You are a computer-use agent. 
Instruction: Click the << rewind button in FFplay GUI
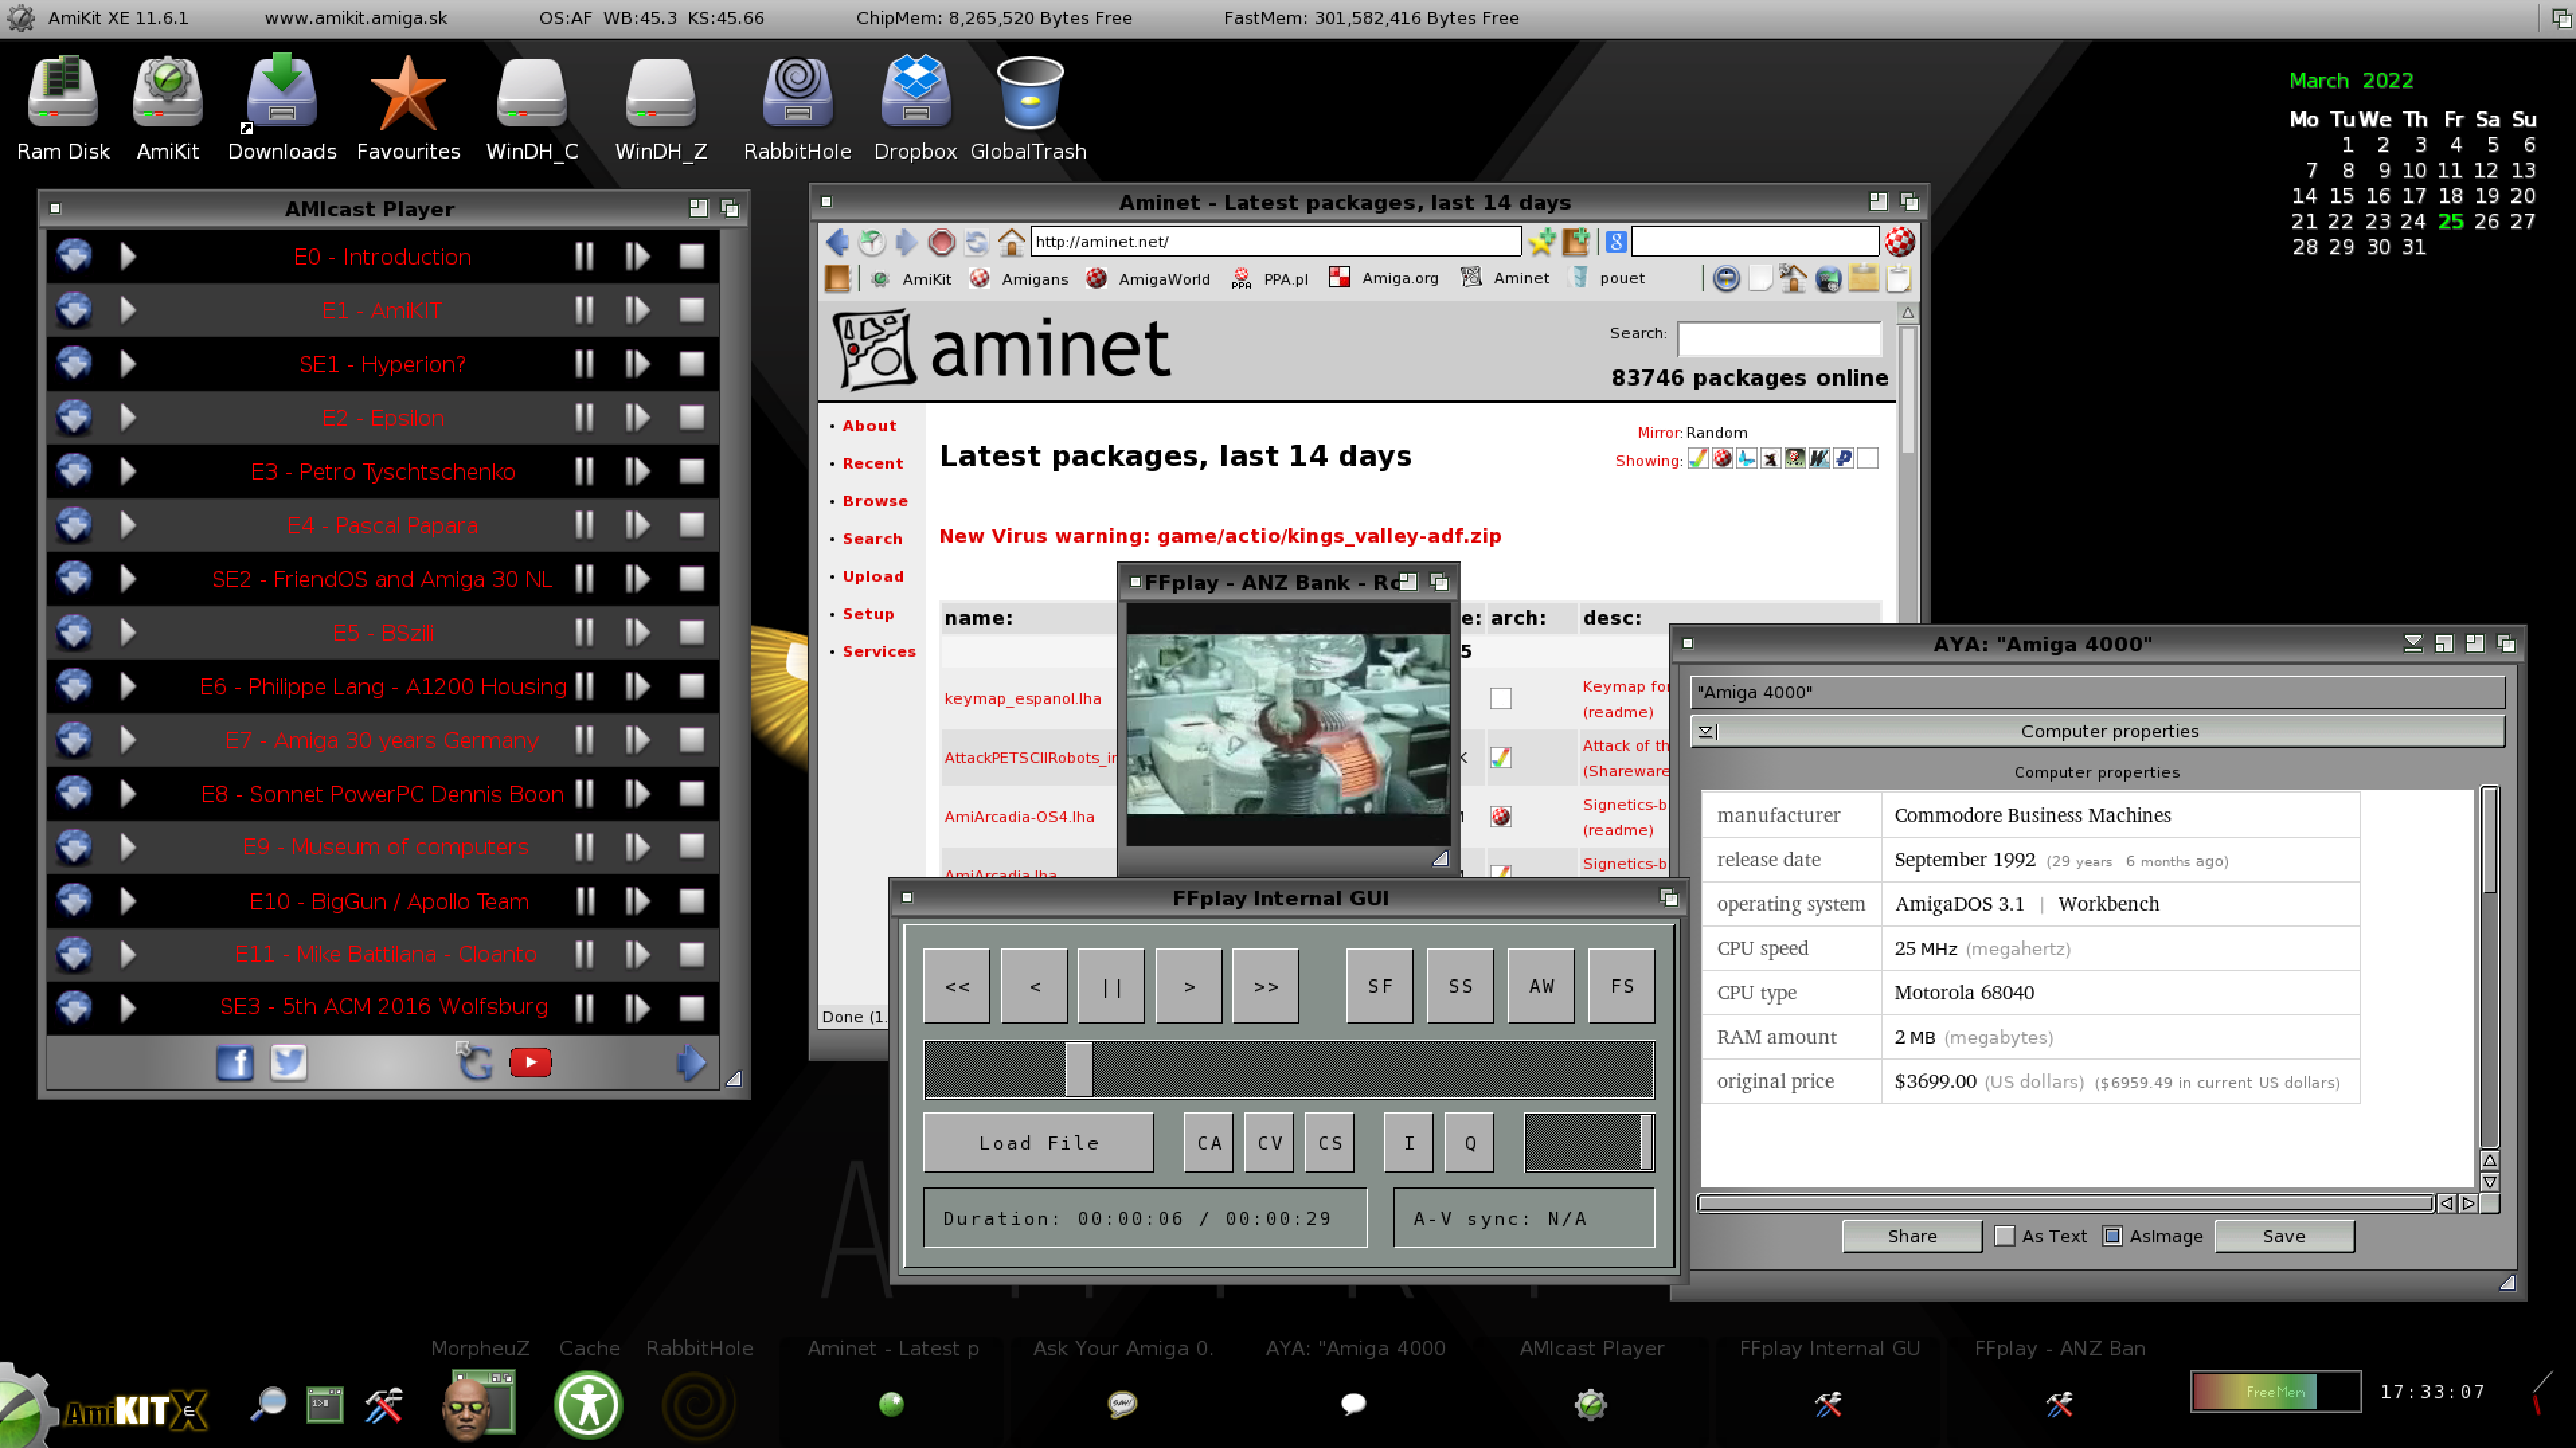pyautogui.click(x=957, y=987)
